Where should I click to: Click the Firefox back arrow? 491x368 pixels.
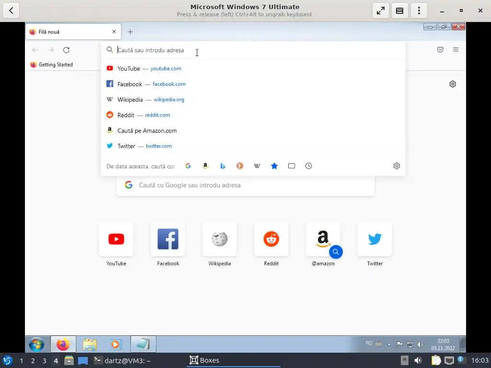click(35, 50)
